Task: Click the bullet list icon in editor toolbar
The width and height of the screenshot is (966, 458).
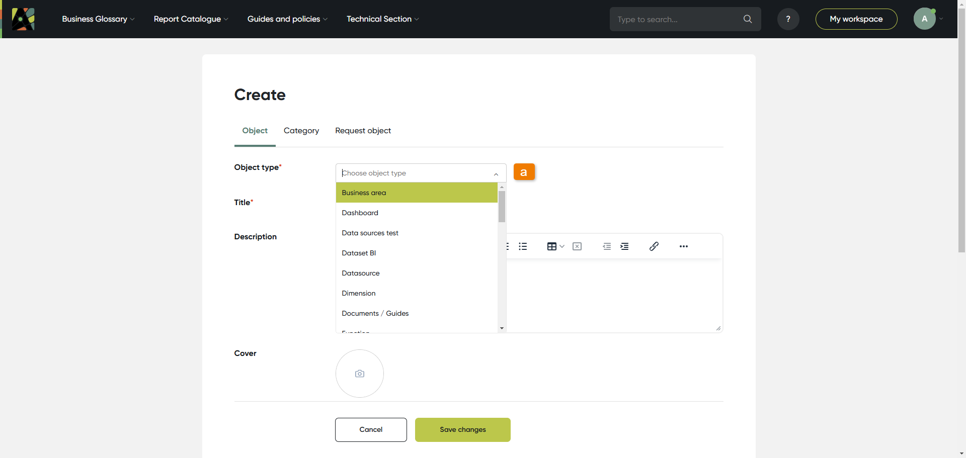Action: [523, 246]
